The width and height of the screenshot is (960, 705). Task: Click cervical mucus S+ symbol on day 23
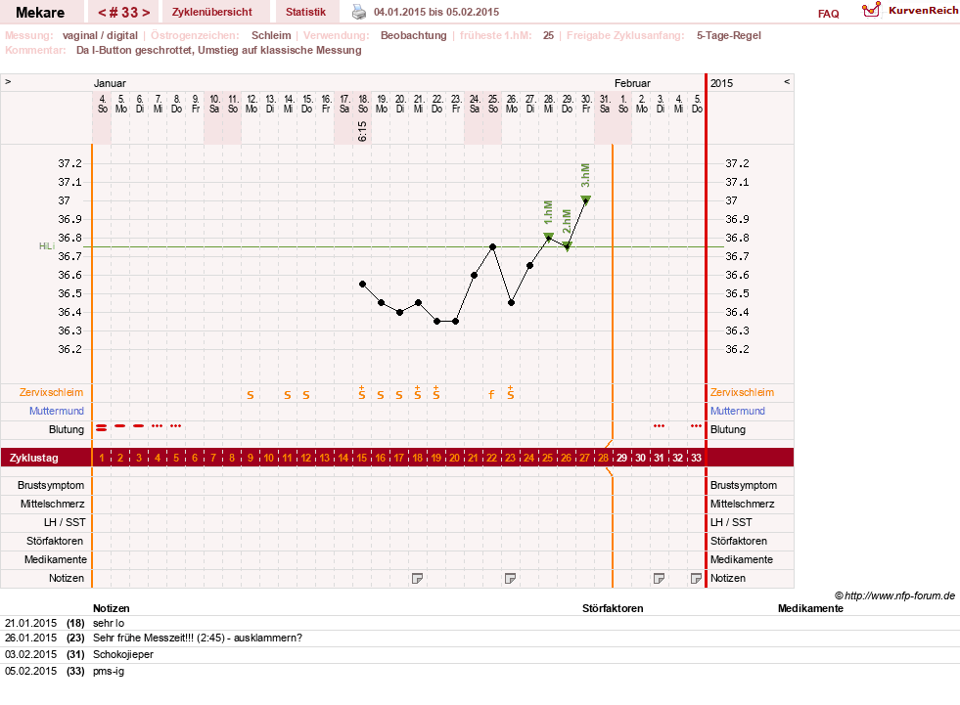tap(511, 393)
